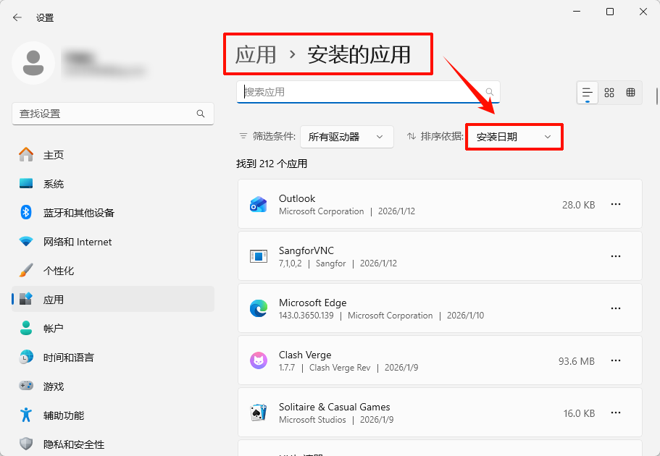Image resolution: width=660 pixels, height=456 pixels.
Task: Switch to tile view layout
Action: point(609,93)
